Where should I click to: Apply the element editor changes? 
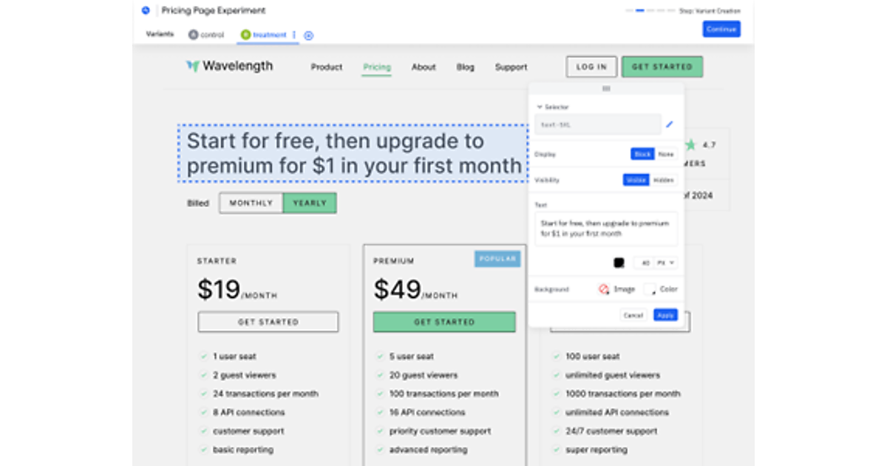coord(665,315)
